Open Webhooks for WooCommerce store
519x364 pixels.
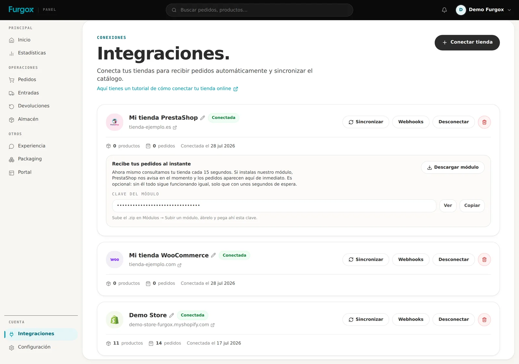411,260
